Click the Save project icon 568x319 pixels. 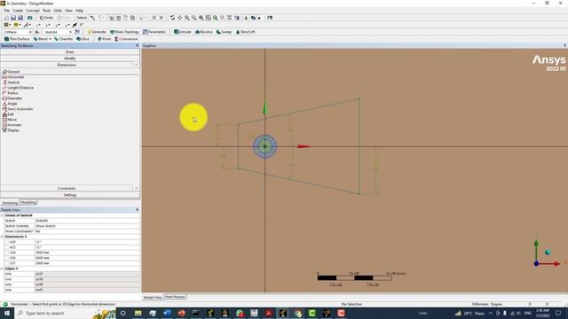pyautogui.click(x=13, y=18)
